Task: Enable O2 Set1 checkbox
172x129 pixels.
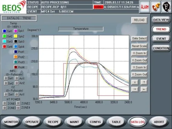Action: point(6,95)
